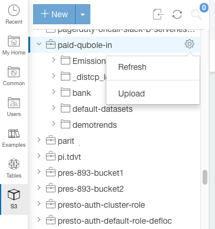
Task: Select the presto-auth-cluster-role name
Action: click(x=101, y=205)
